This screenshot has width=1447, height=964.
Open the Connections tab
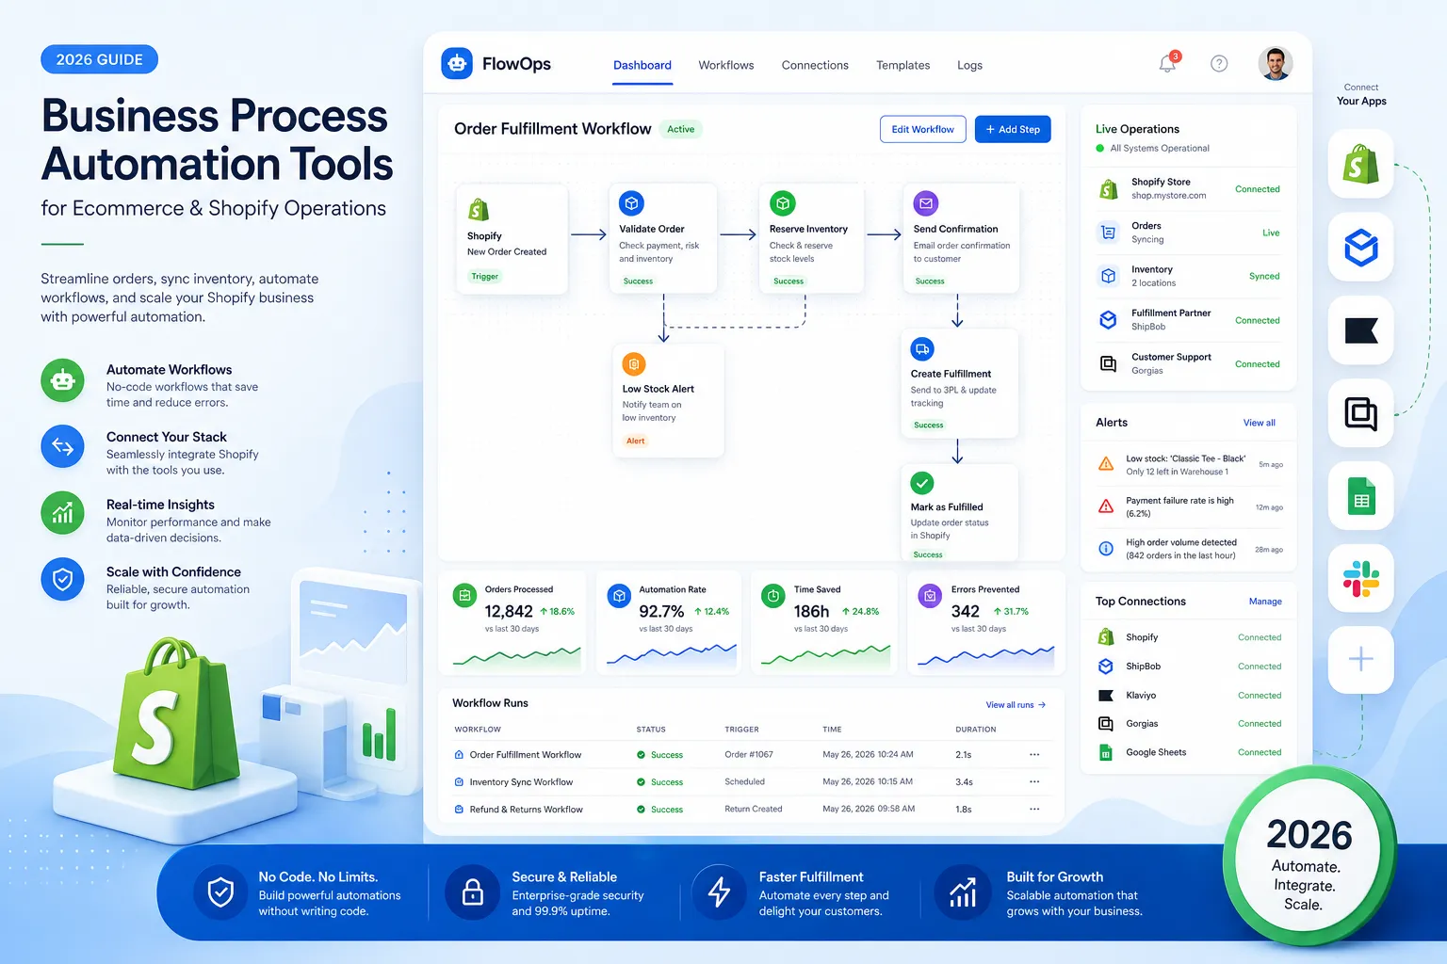[815, 65]
